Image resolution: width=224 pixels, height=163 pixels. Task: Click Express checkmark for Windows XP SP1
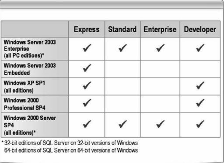coord(87,85)
